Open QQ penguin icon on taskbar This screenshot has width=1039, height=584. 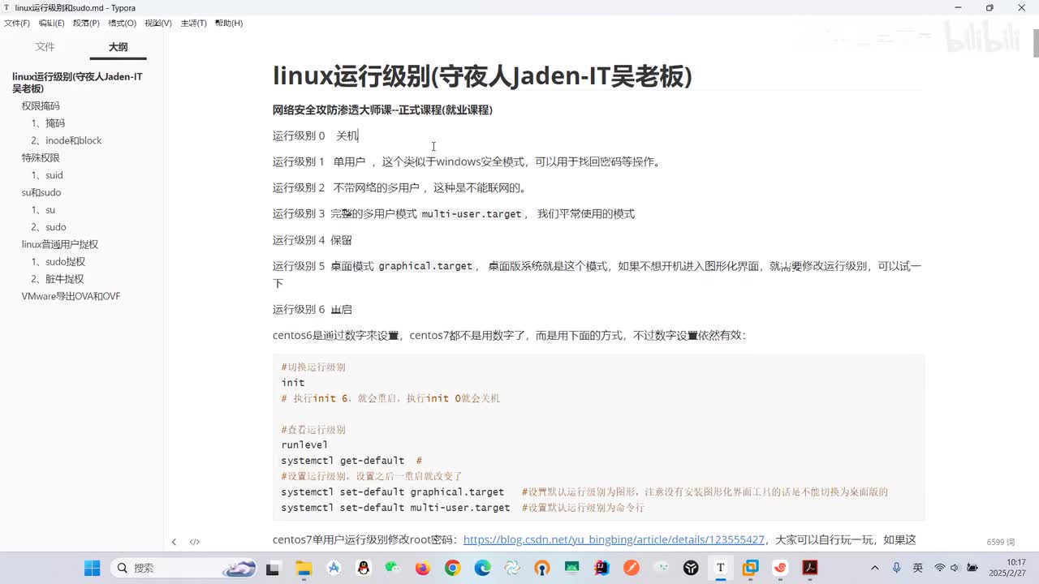pos(363,568)
